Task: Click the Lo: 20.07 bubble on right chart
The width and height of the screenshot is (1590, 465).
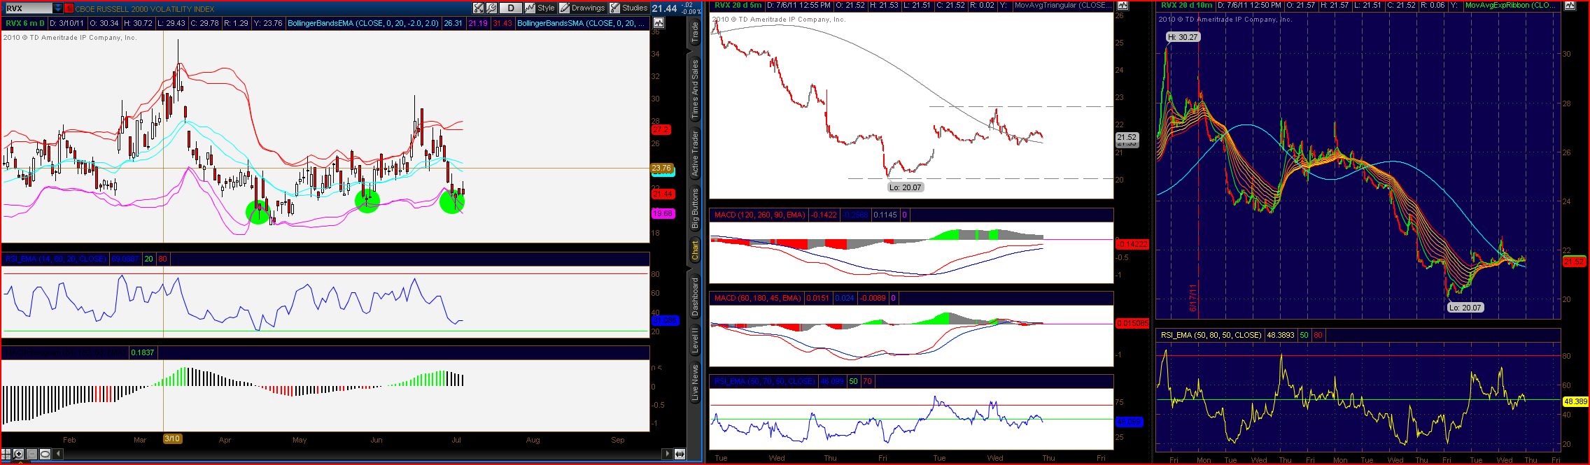Action: (x=1464, y=307)
